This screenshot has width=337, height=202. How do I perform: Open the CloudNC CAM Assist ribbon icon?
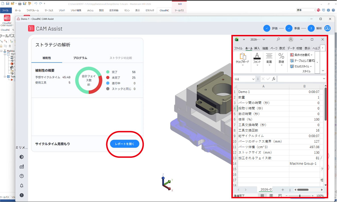coord(7,18)
